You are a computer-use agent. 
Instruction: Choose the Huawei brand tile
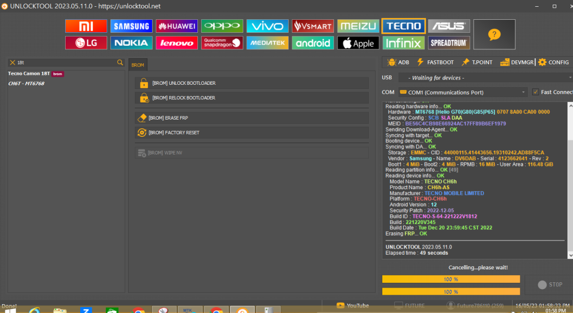click(177, 26)
